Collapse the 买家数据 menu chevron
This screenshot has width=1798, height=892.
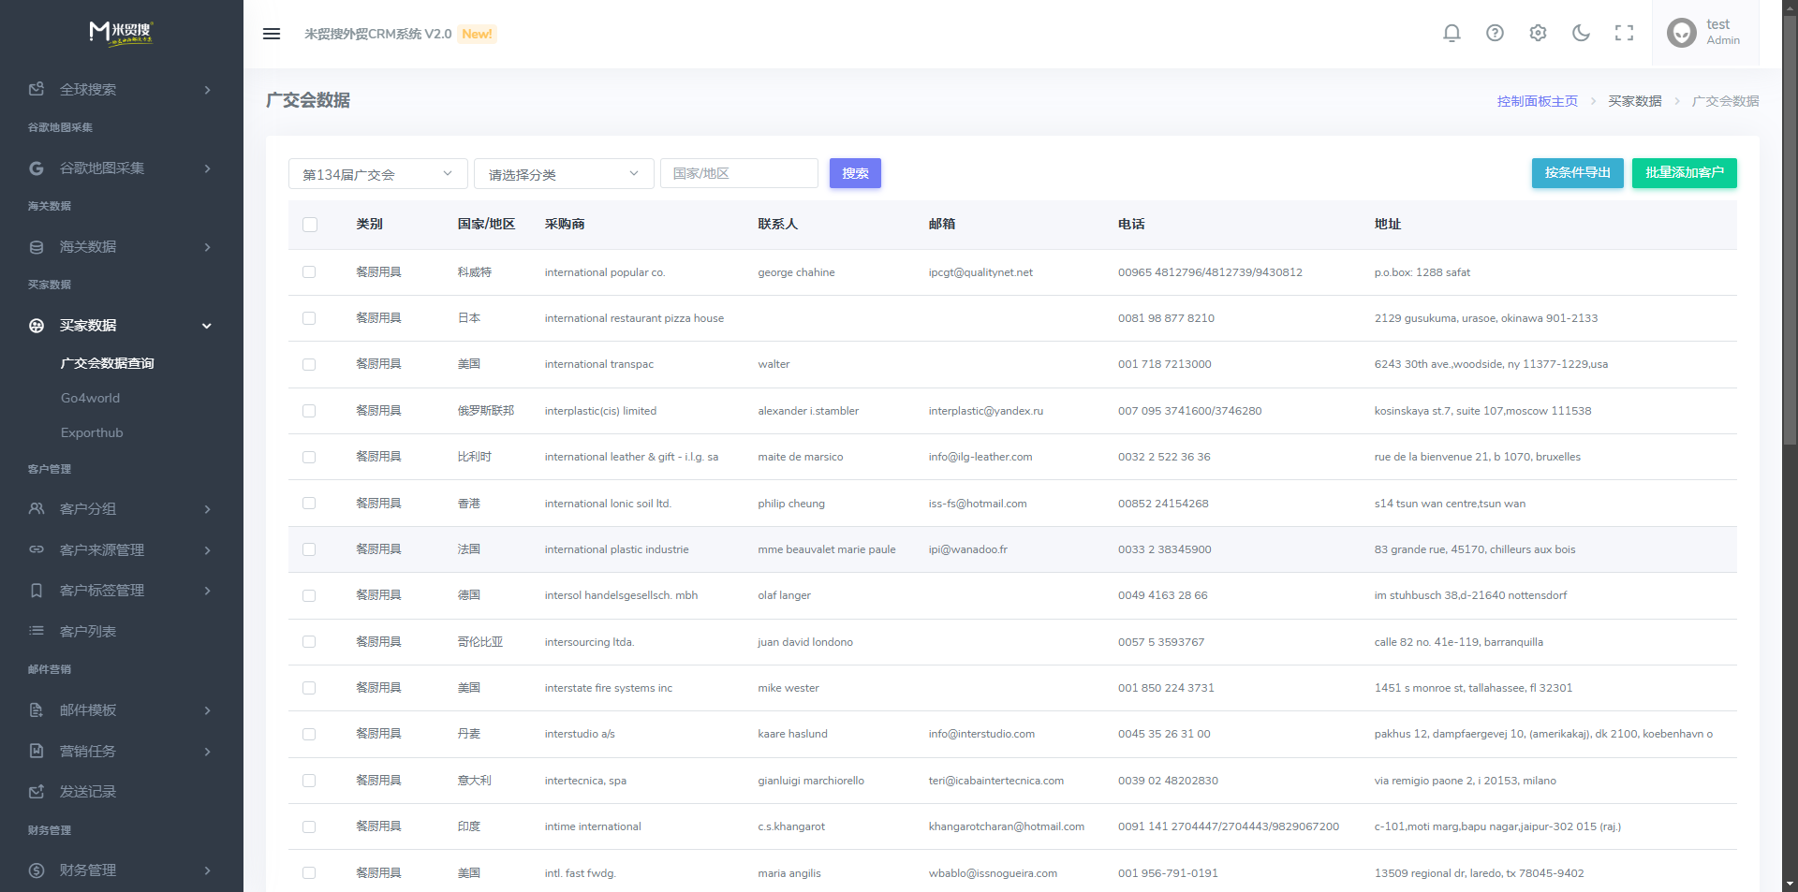pos(207,326)
